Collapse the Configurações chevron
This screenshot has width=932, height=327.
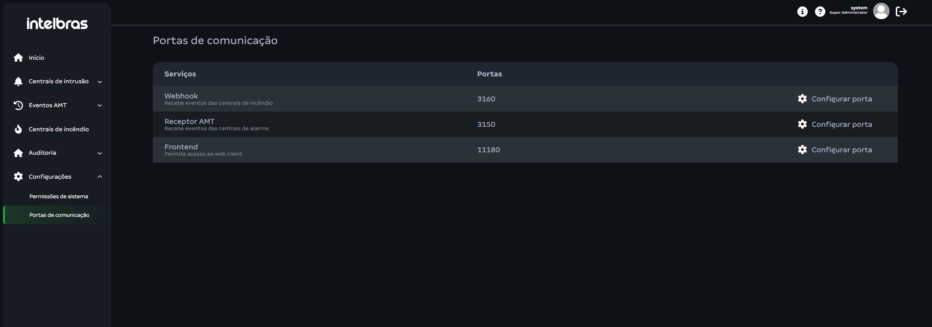100,177
